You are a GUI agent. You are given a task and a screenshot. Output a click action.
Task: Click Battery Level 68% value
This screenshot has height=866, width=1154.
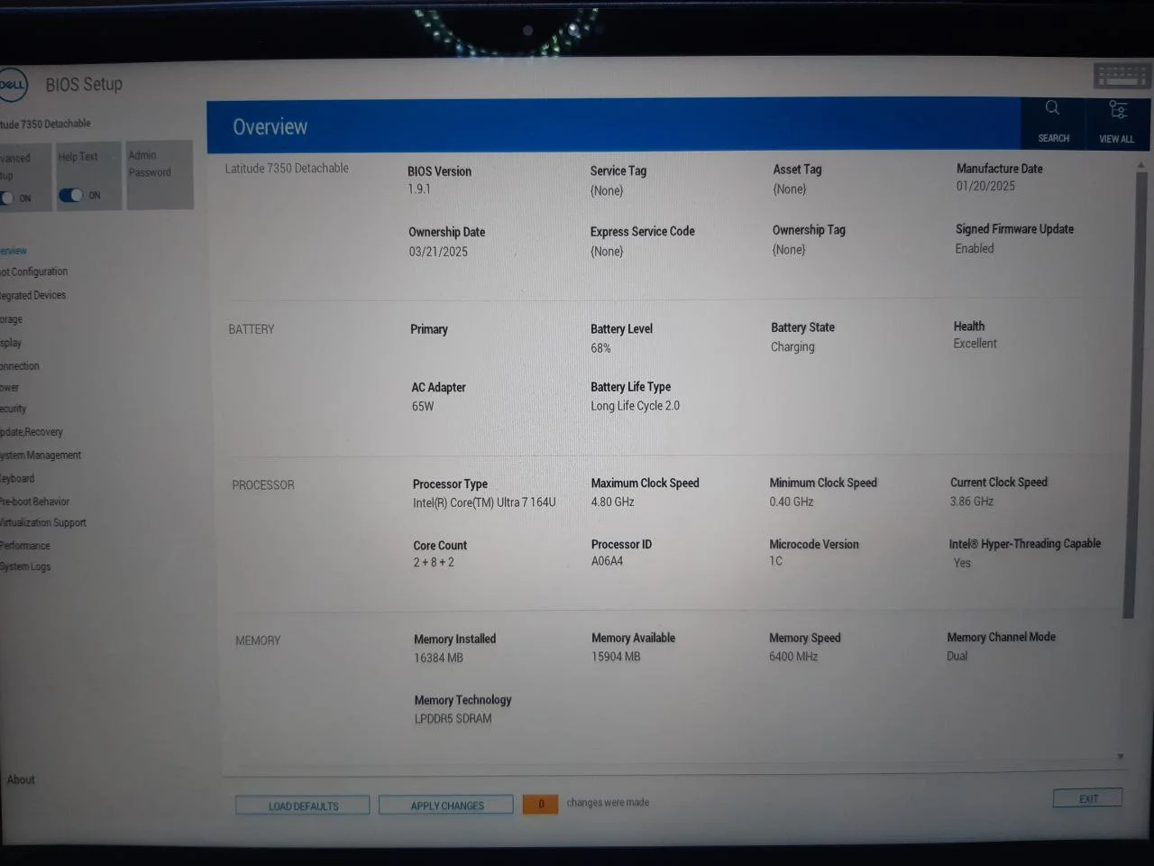pos(600,348)
